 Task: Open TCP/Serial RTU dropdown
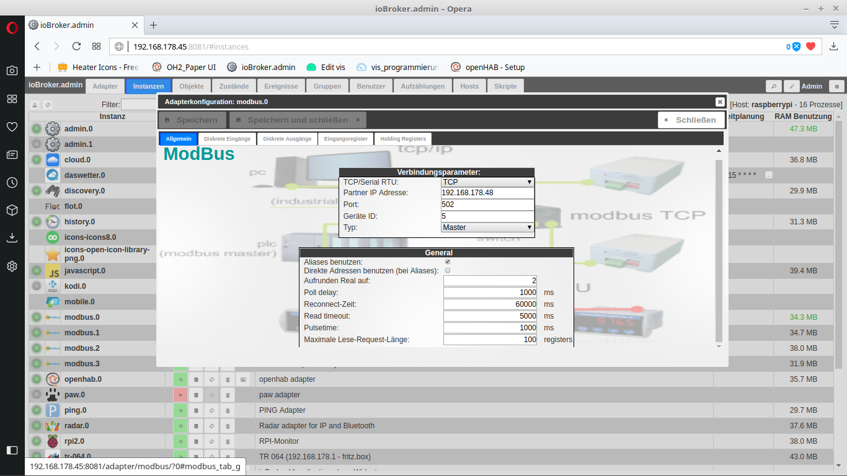click(487, 182)
